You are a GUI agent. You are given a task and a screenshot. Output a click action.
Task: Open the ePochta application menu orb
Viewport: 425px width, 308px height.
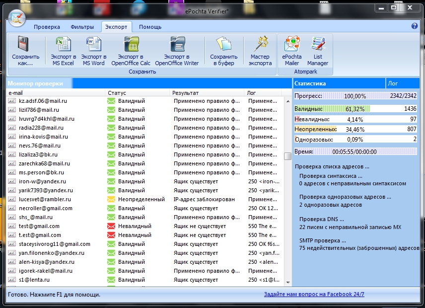[x=17, y=18]
